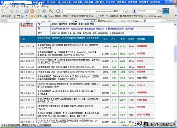Image resolution: width=177 pixels, height=128 pixels.
Task: Click the Baidu search input box
Action: 146,11
